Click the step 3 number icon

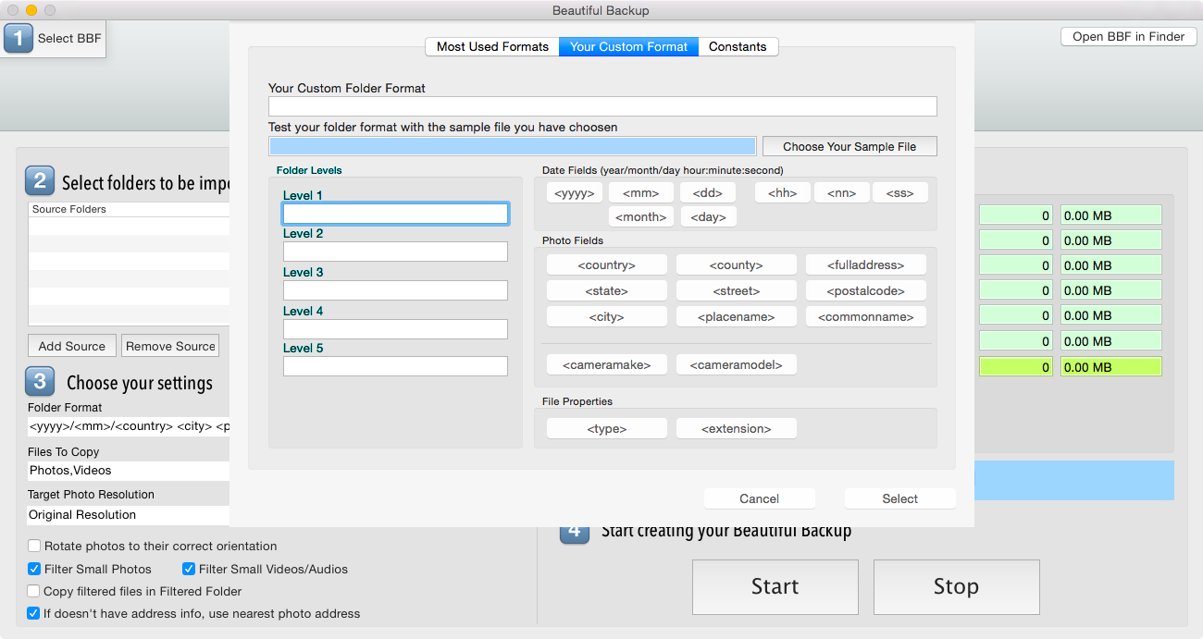[x=40, y=381]
